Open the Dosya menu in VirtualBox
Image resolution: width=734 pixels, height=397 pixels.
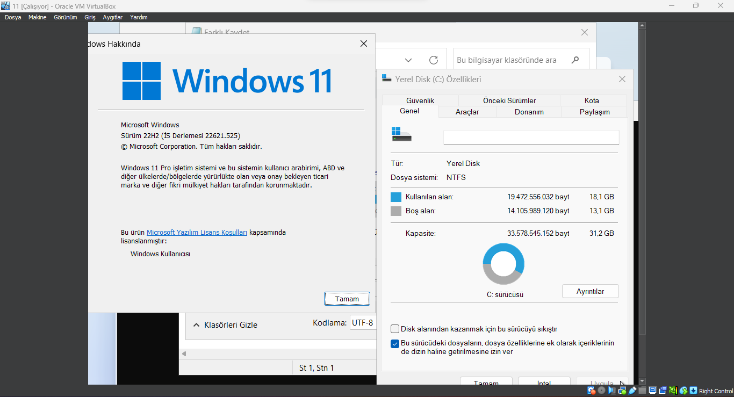[13, 17]
